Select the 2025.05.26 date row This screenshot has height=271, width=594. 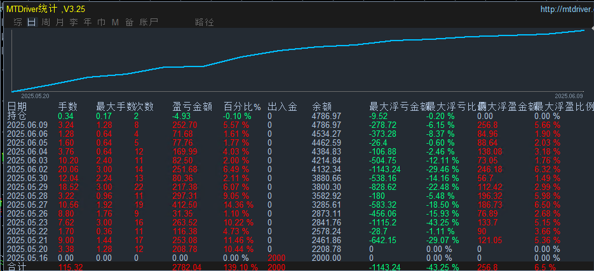28,213
